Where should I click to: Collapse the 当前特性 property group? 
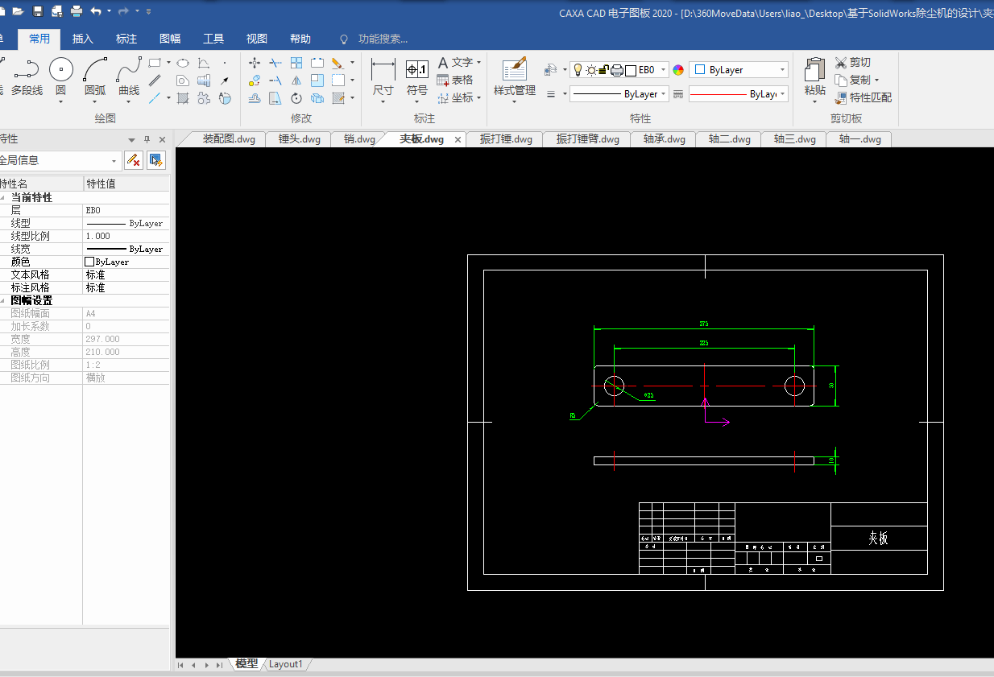click(2, 197)
